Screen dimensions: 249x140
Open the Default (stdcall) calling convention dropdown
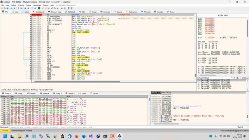[215, 78]
